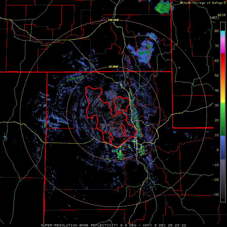Click the red section of color bar
Image resolution: width=227 pixels, height=227 pixels.
(x=223, y=61)
